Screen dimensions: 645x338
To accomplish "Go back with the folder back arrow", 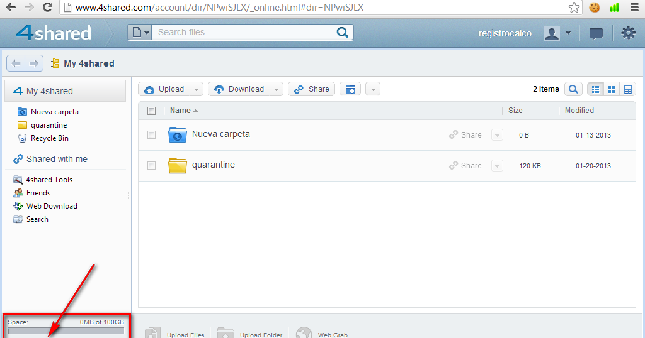I will pos(16,63).
